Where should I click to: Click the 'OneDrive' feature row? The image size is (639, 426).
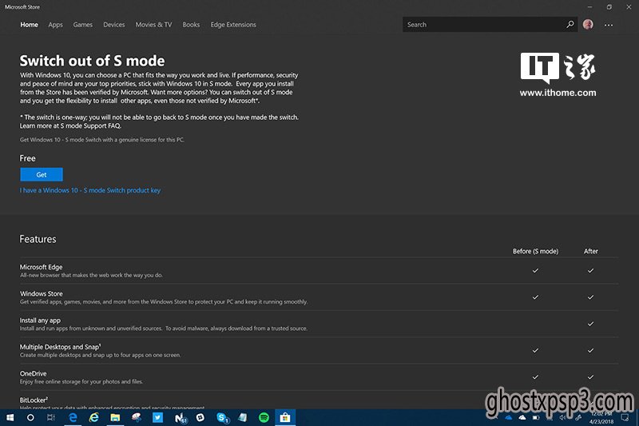click(319, 377)
